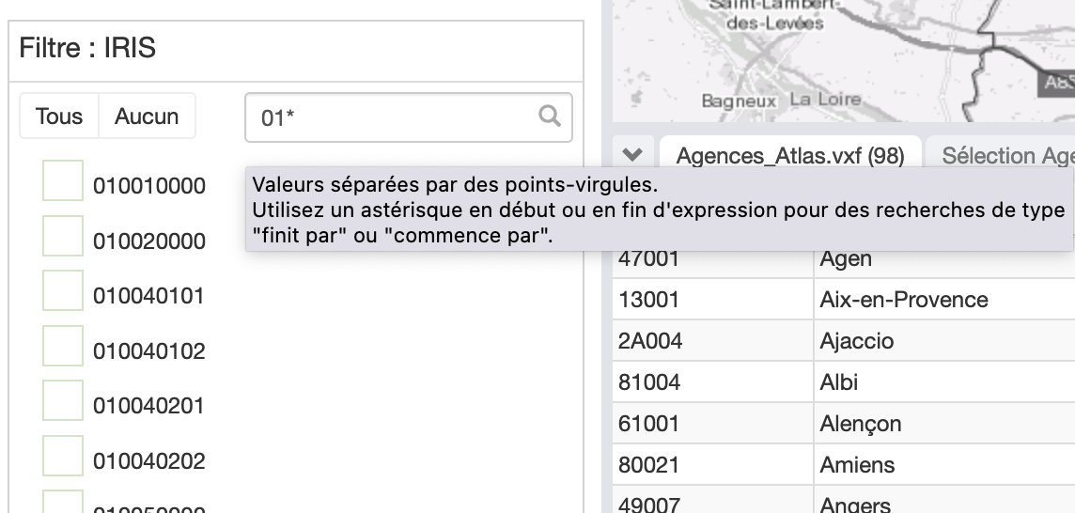Open the Sélection tab beside Agences_Atlas
This screenshot has width=1075, height=513.
[x=1005, y=156]
